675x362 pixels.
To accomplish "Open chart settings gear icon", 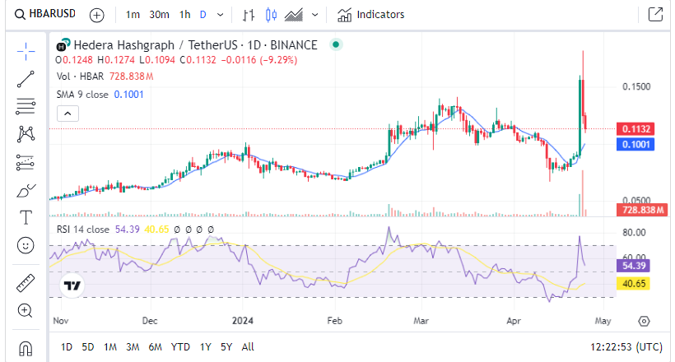I will (x=644, y=321).
